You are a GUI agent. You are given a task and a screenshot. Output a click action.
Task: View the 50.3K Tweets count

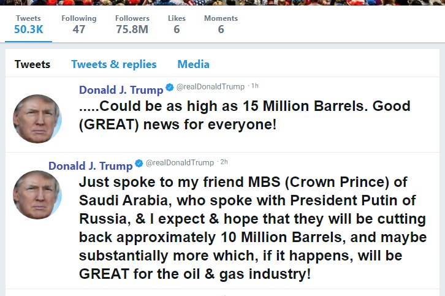click(28, 24)
